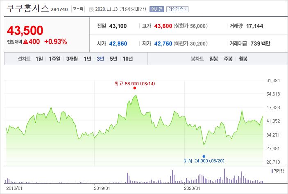Select the 1일 line chart tab
The width and height of the screenshot is (288, 194).
[39, 59]
